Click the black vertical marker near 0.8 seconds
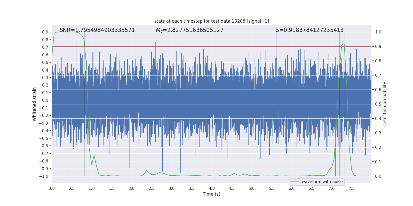The image size is (413, 206). click(84, 104)
